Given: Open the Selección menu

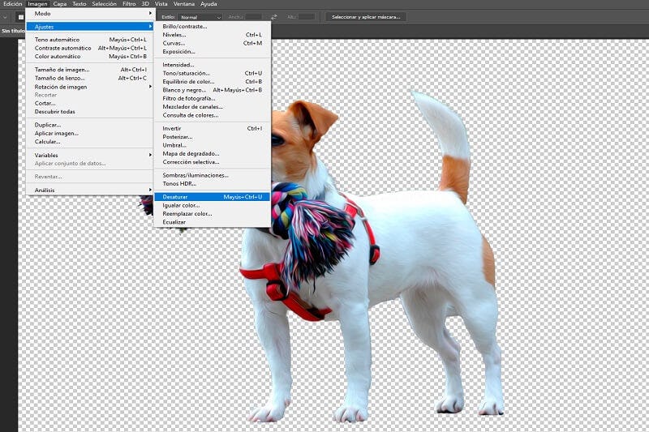Looking at the screenshot, I should (104, 4).
